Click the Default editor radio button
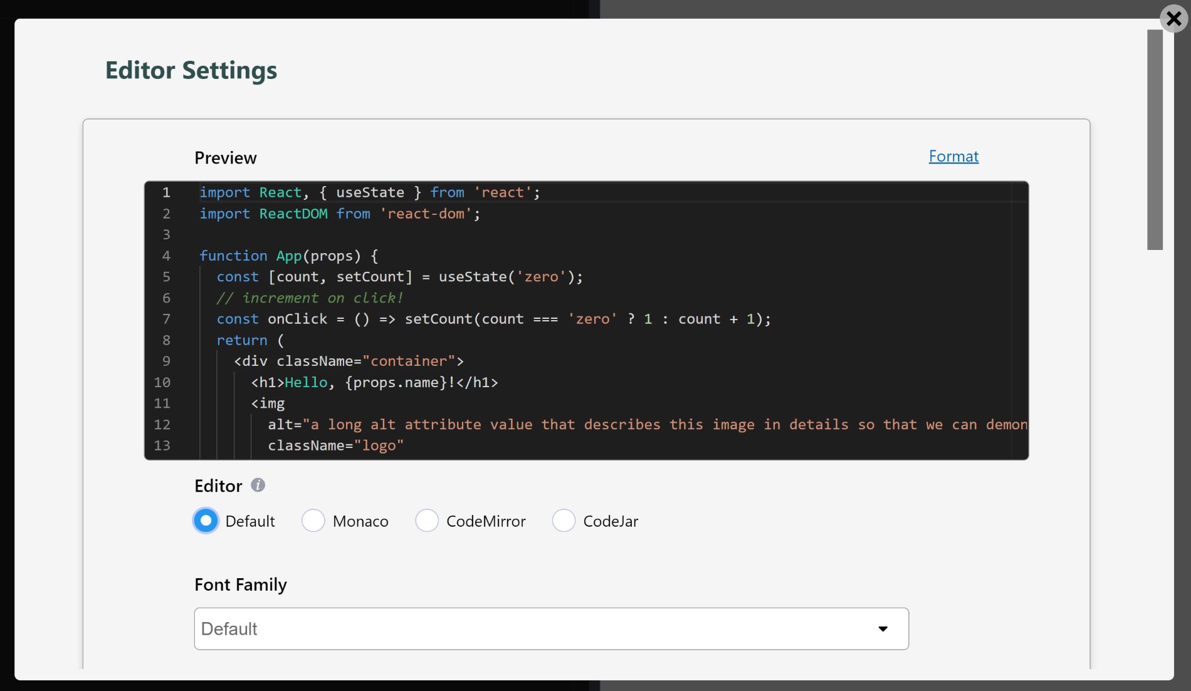 tap(206, 521)
